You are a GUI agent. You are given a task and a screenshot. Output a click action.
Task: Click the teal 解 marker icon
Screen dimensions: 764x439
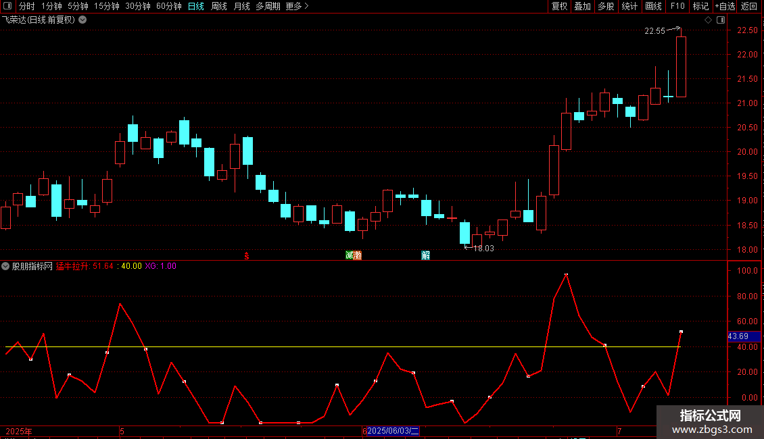(425, 255)
